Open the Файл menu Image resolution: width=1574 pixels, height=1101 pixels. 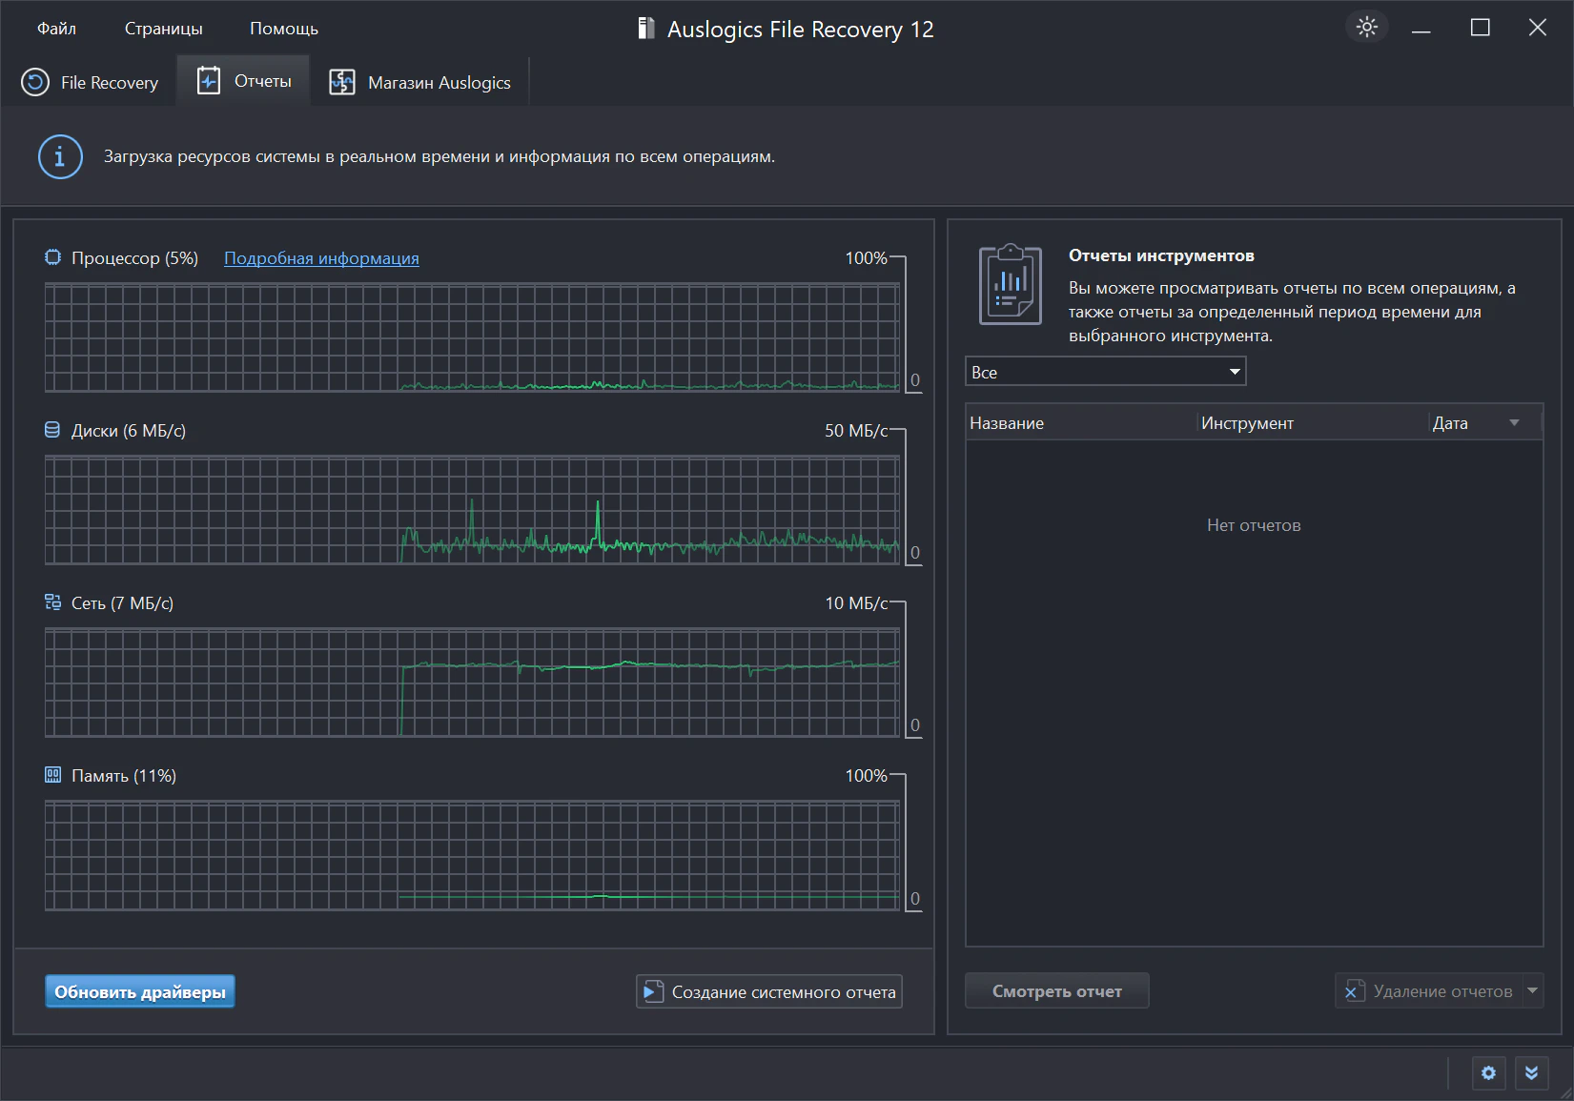point(56,29)
